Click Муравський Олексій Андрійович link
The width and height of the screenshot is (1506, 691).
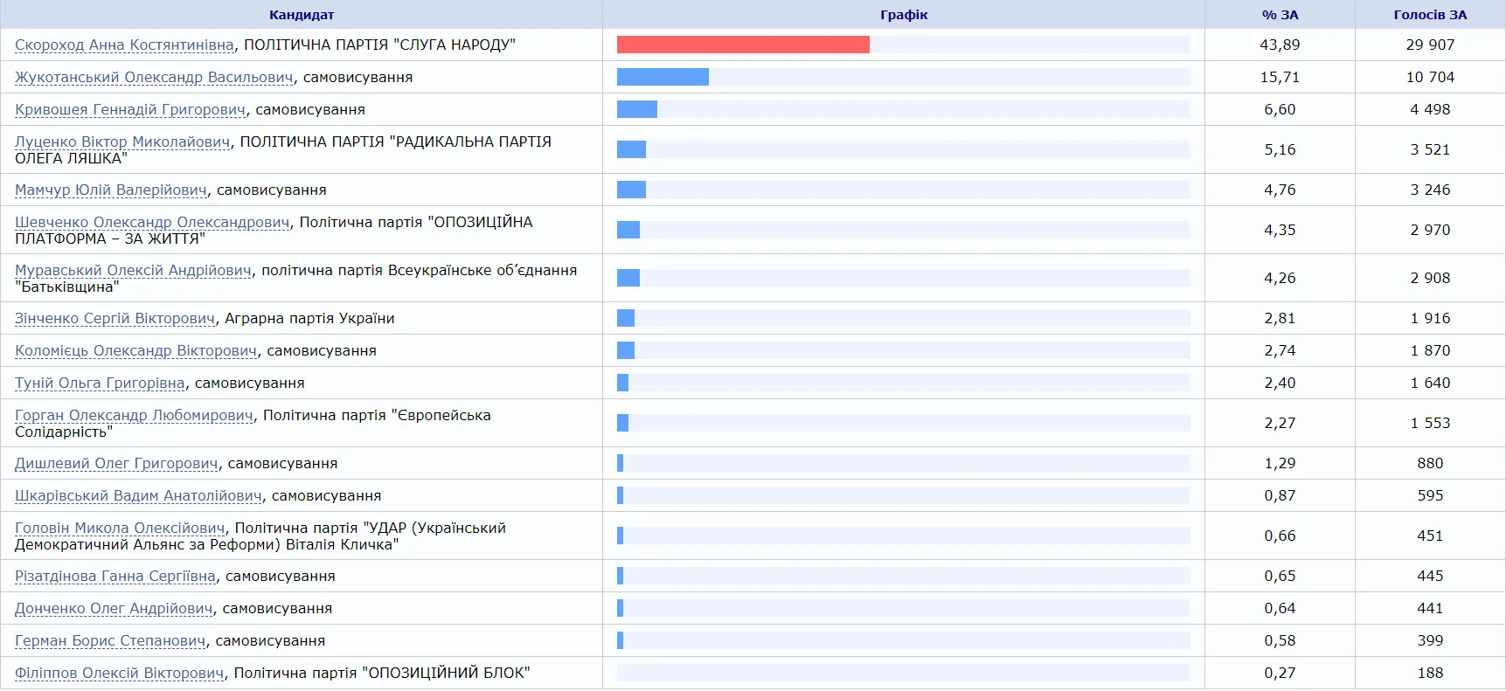[133, 271]
